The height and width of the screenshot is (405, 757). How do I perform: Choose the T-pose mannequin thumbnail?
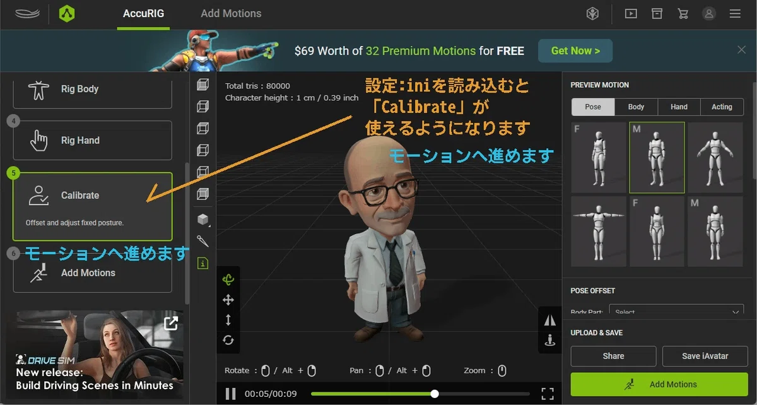click(599, 231)
